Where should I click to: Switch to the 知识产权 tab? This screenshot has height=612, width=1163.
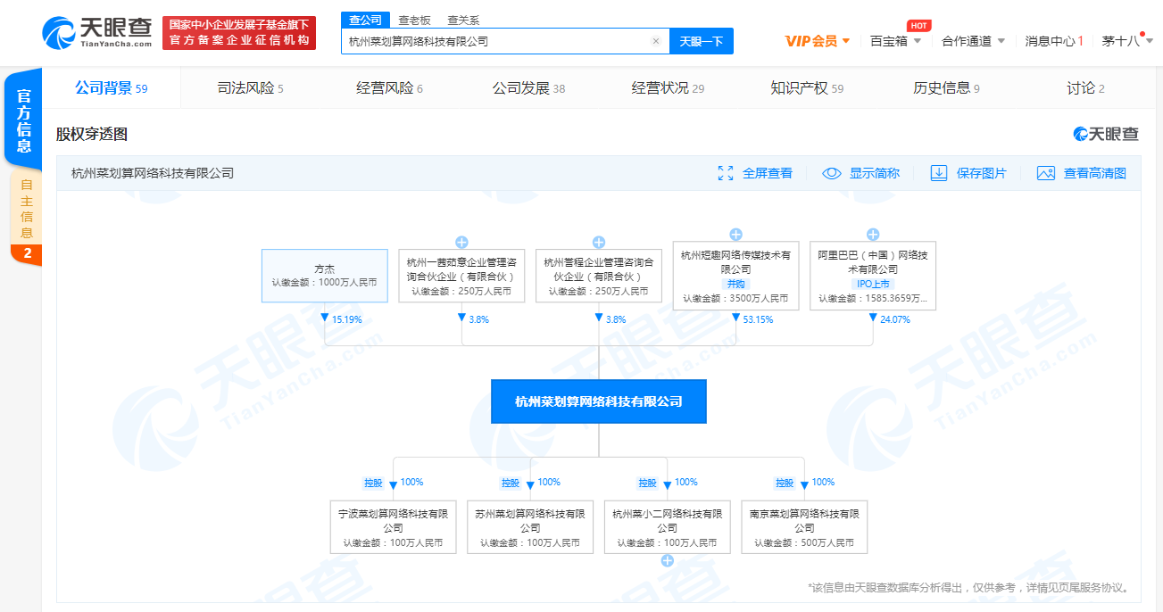(806, 88)
